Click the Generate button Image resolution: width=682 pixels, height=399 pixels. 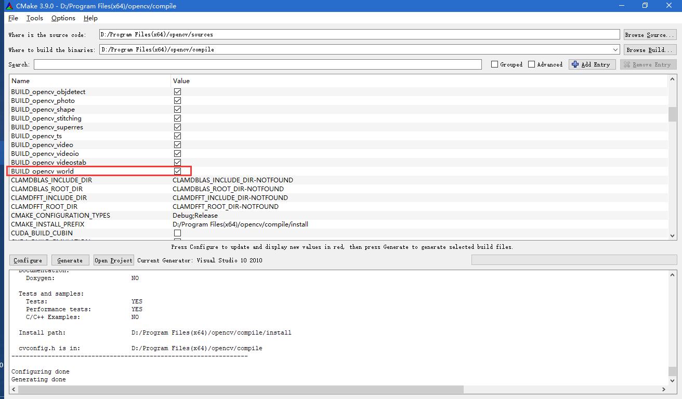click(70, 260)
